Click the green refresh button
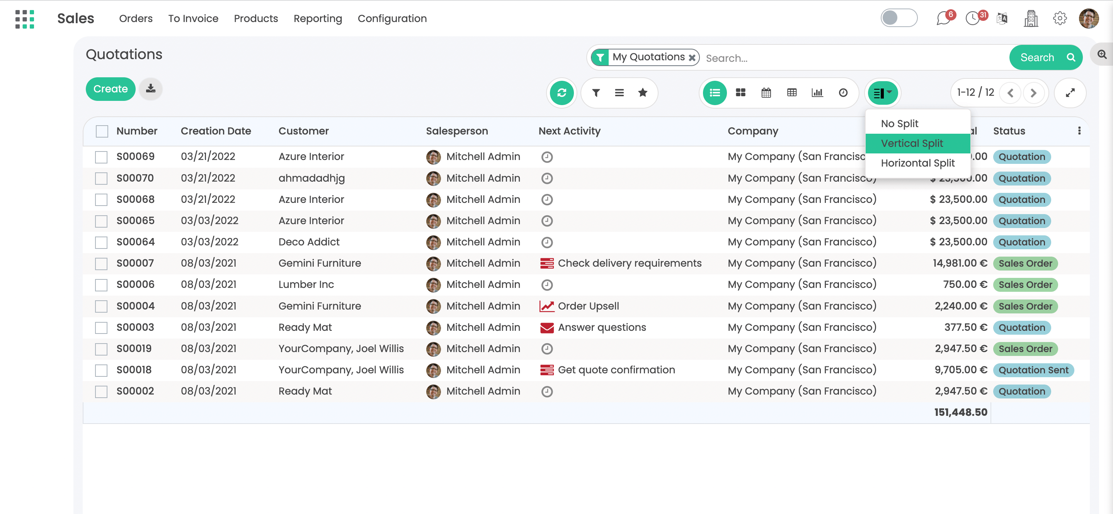This screenshot has height=514, width=1113. [562, 92]
